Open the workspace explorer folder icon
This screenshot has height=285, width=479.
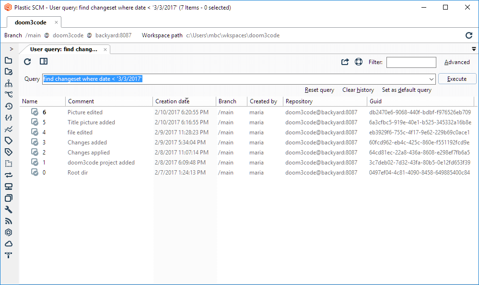[9, 60]
